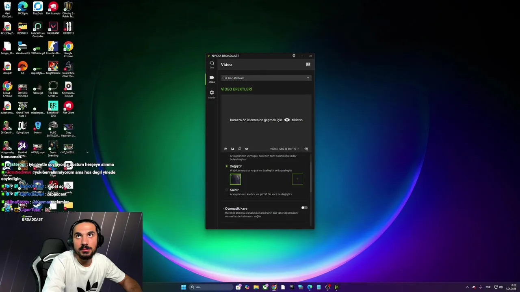This screenshot has height=292, width=520.
Task: Open Notepad from the taskbar
Action: (x=318, y=287)
